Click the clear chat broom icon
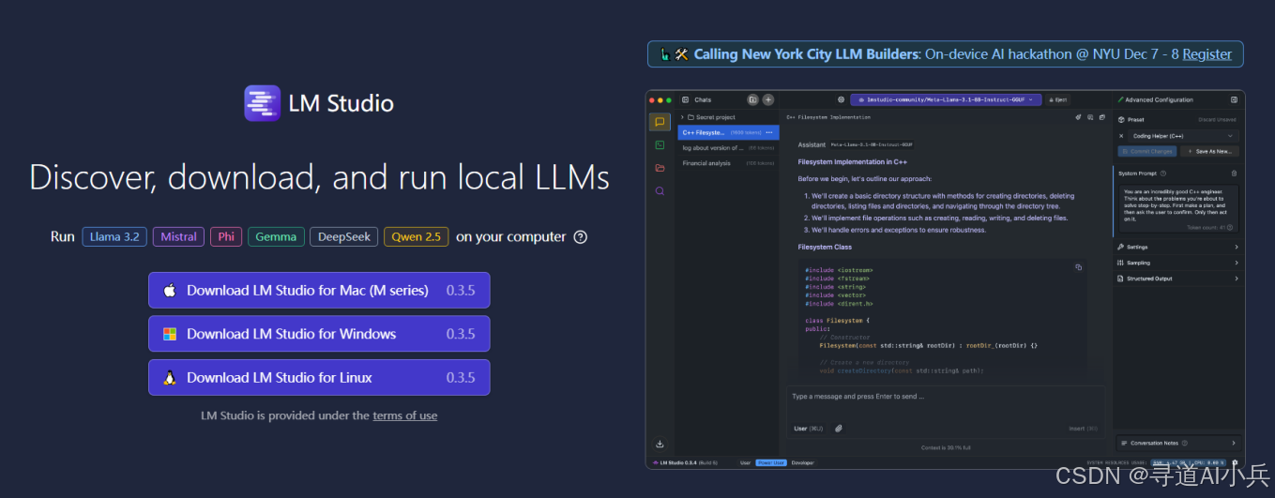This screenshot has height=498, width=1275. tap(1078, 117)
